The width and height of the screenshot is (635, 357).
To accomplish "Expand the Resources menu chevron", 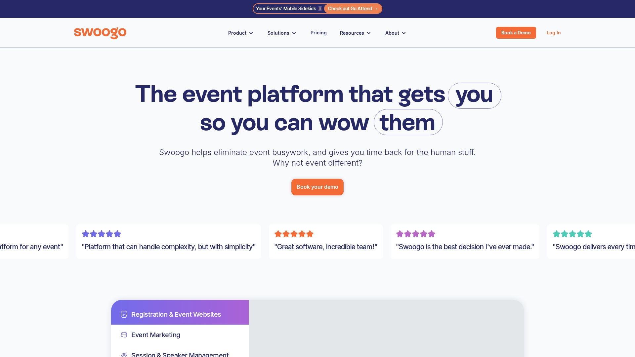I will point(369,33).
